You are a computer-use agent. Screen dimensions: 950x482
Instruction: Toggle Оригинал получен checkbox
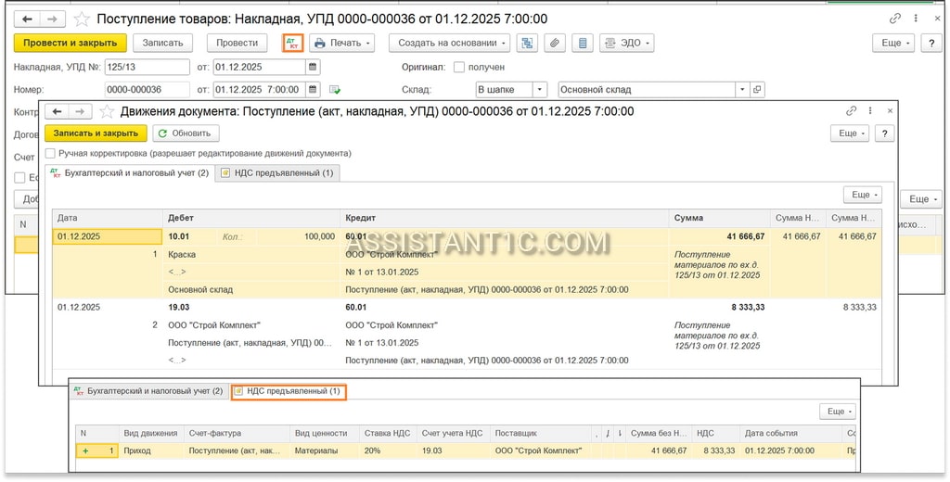[x=459, y=68]
